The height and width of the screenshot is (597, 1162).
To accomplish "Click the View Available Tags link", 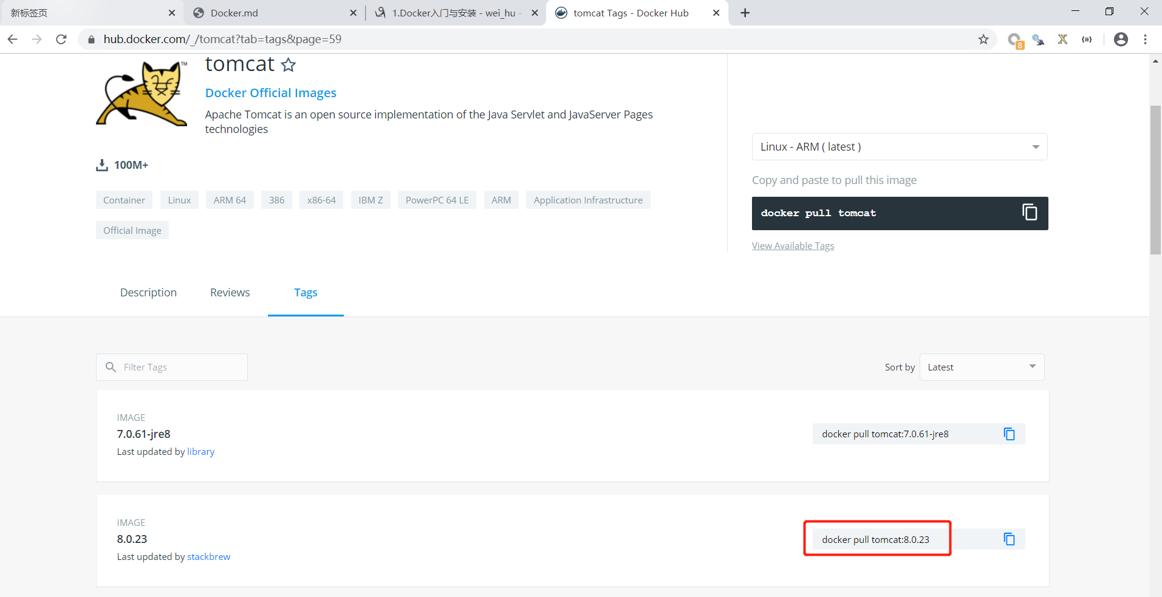I will point(793,245).
